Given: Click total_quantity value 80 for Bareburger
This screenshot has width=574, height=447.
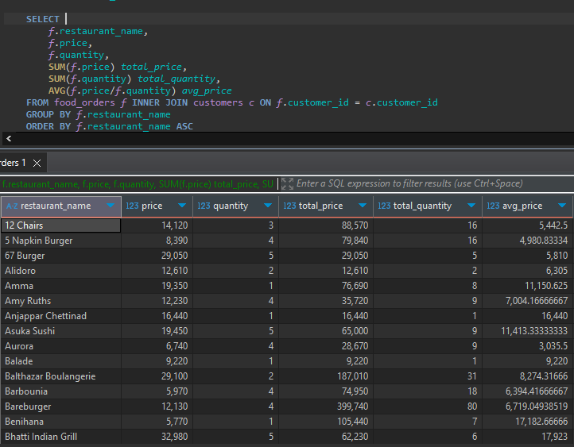Looking at the screenshot, I should (x=472, y=407).
